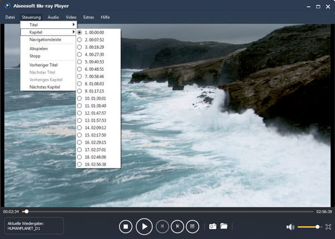Open the snapshot folder icon
The width and height of the screenshot is (335, 239).
pos(224,226)
